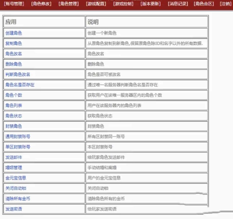Select description text 用户的金元宝信息

point(104,178)
